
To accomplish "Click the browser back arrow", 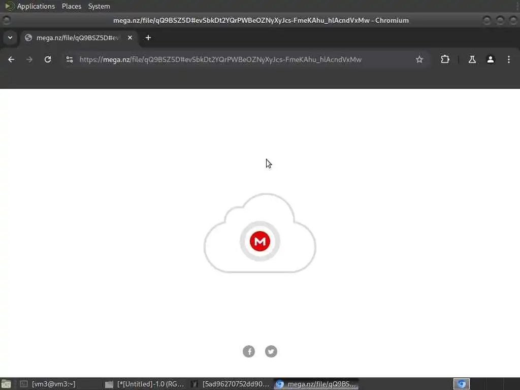I will pyautogui.click(x=11, y=59).
